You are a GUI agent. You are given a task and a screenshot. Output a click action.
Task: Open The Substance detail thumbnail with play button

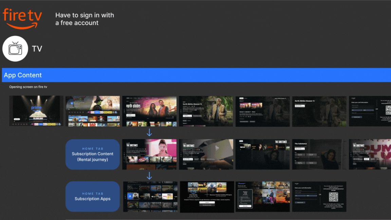(206, 154)
